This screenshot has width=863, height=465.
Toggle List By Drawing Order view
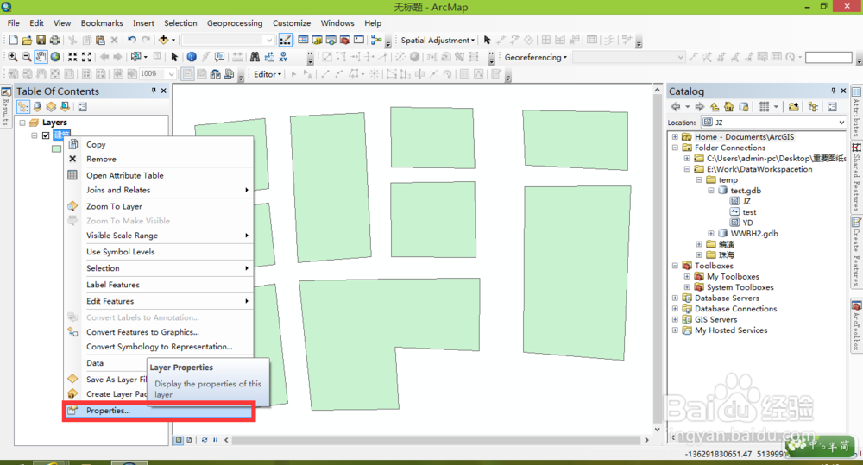pyautogui.click(x=23, y=107)
